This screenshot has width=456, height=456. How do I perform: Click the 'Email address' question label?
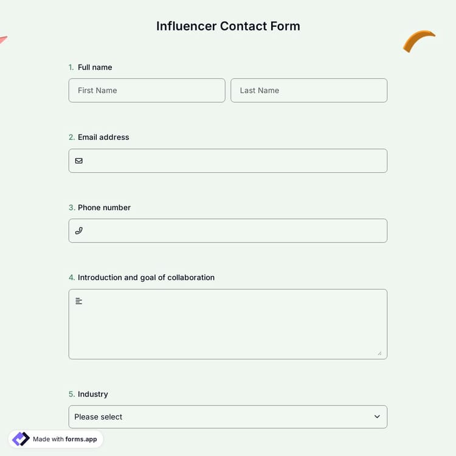point(103,137)
